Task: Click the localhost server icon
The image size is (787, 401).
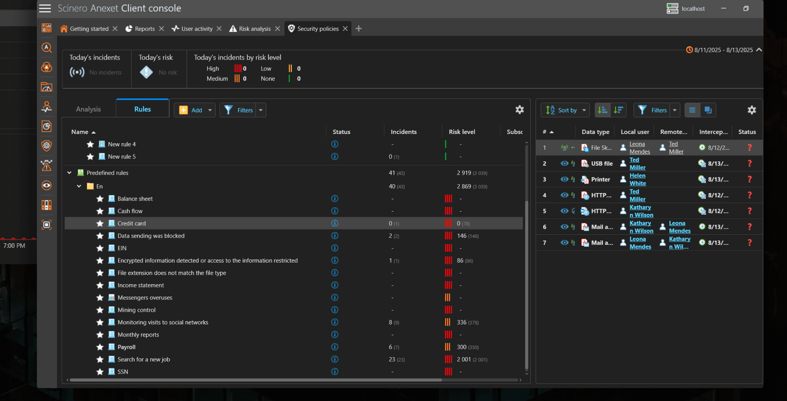Action: pos(672,8)
